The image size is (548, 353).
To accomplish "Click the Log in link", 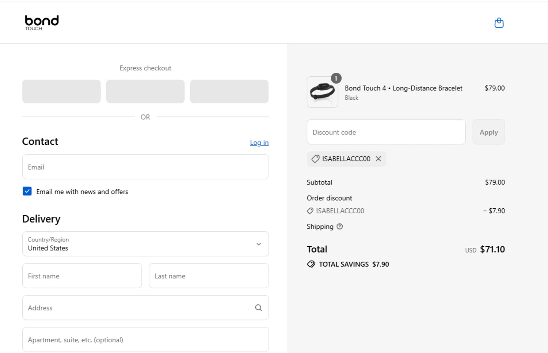I will point(259,143).
